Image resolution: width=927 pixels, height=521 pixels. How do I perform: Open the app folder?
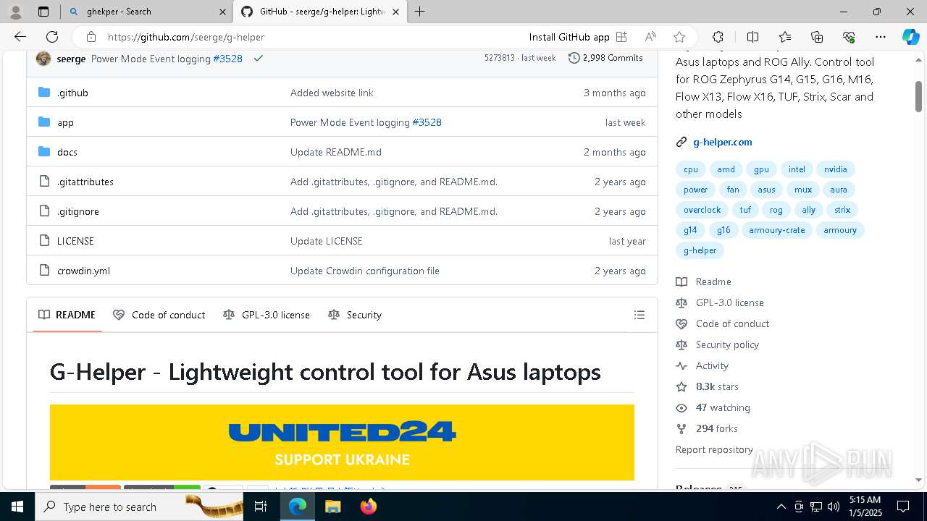[x=65, y=122]
